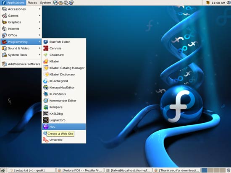Click the document writer launcher icon in top panel
The width and height of the screenshot is (231, 173).
66,3
